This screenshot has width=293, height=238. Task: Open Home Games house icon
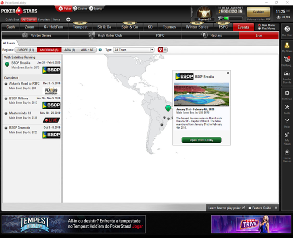287,152
